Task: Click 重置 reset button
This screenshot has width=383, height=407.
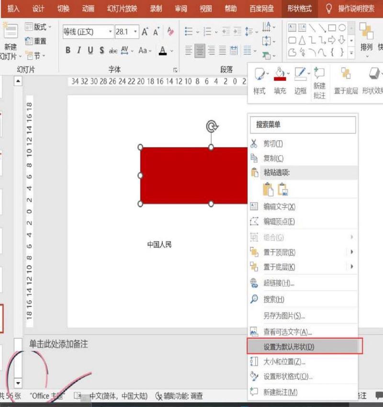Action: [x=36, y=41]
